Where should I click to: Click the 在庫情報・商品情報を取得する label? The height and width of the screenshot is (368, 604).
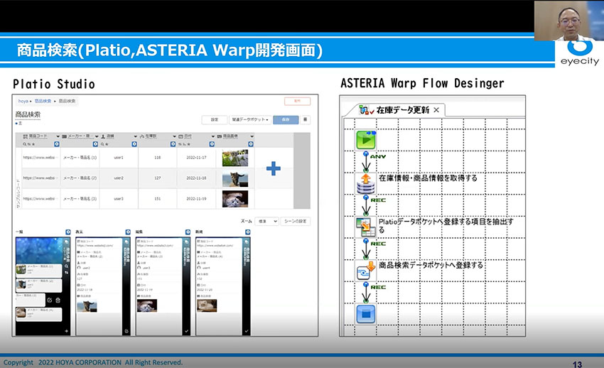(x=428, y=178)
